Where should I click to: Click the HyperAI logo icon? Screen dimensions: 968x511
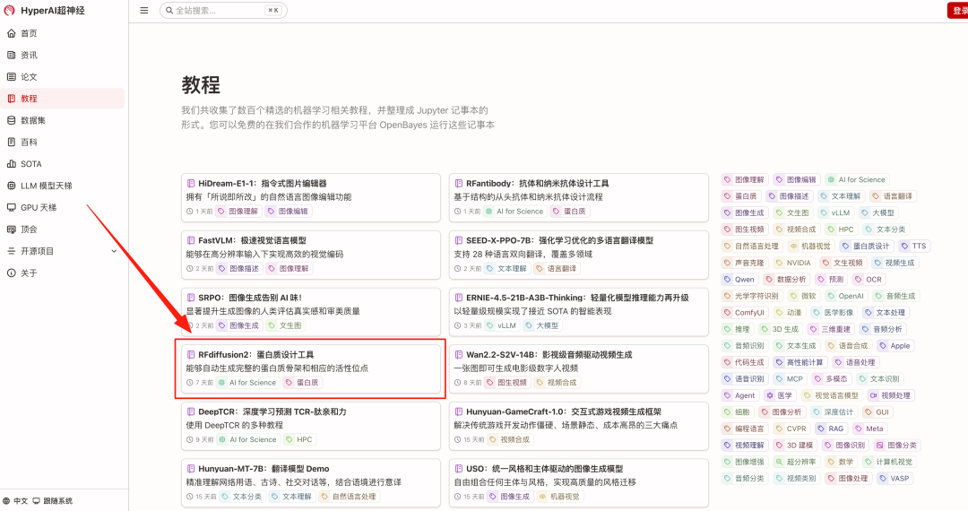pos(9,11)
